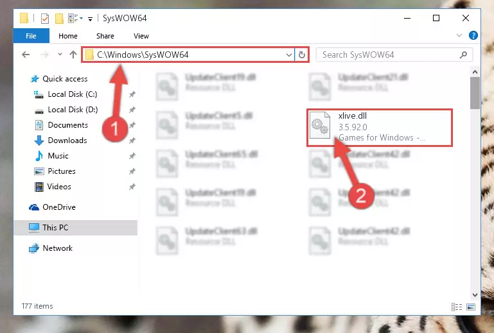494x333 pixels.
Task: Click the xlive.dll gear file icon
Action: [320, 125]
